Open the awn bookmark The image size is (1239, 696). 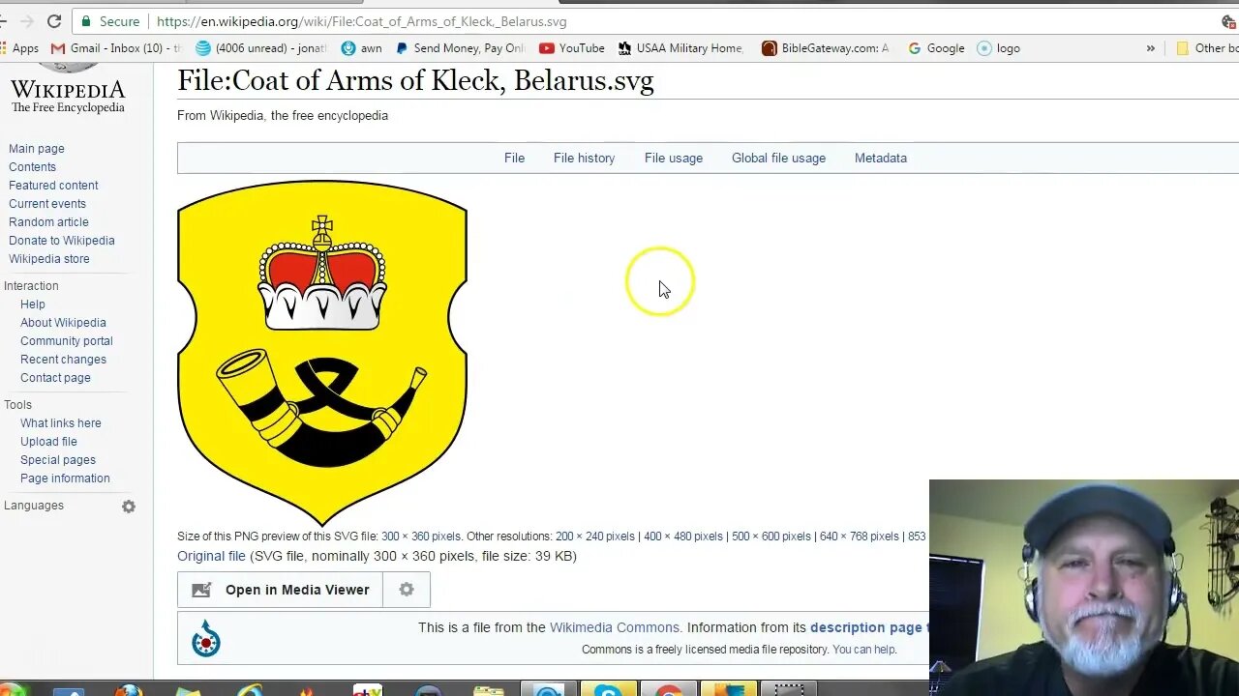pyautogui.click(x=362, y=48)
